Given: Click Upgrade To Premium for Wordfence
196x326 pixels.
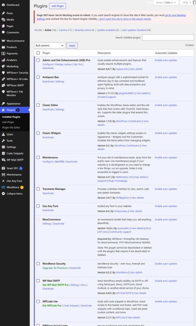Looking at the screenshot, I should 55,268.
